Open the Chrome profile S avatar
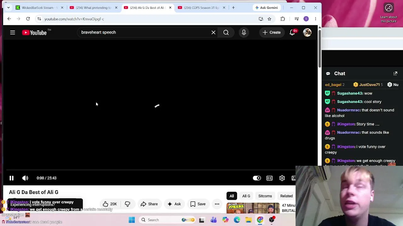Screen dimensions: 403x226 pyautogui.click(x=306, y=19)
